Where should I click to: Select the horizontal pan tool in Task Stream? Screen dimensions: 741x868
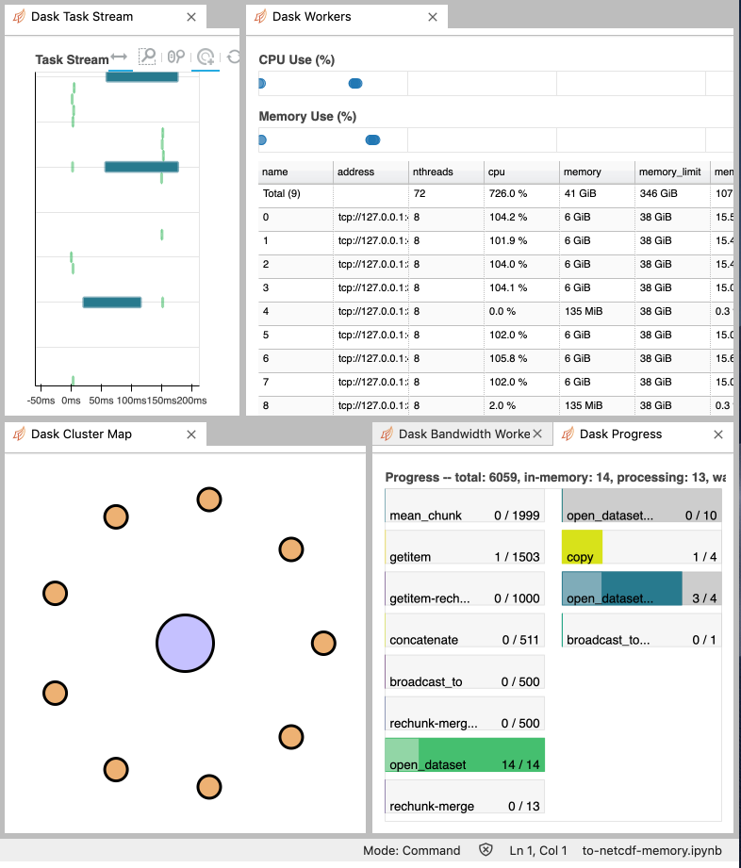[119, 57]
